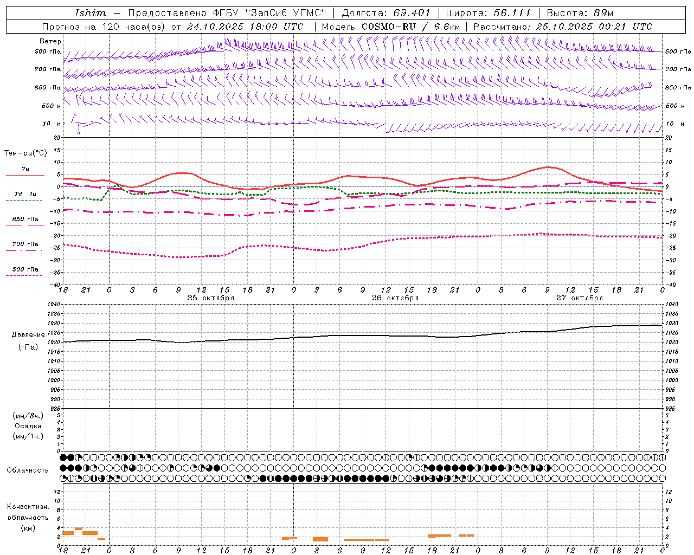Click the "(км)" unit under convective cloudiness
694x555 pixels.
point(28,528)
